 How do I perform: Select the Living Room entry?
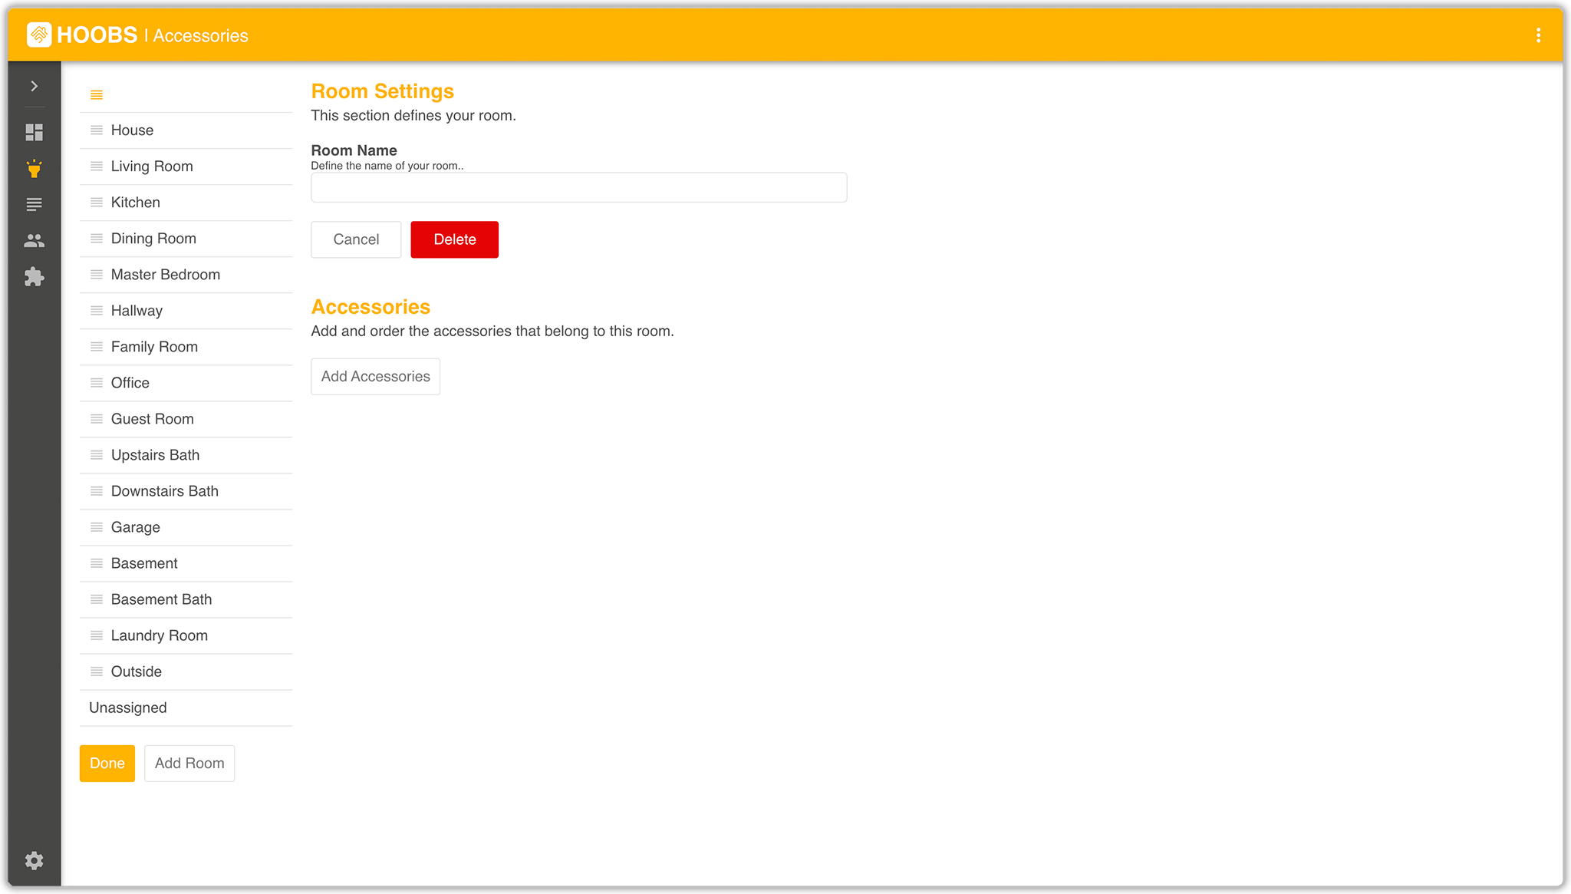152,167
